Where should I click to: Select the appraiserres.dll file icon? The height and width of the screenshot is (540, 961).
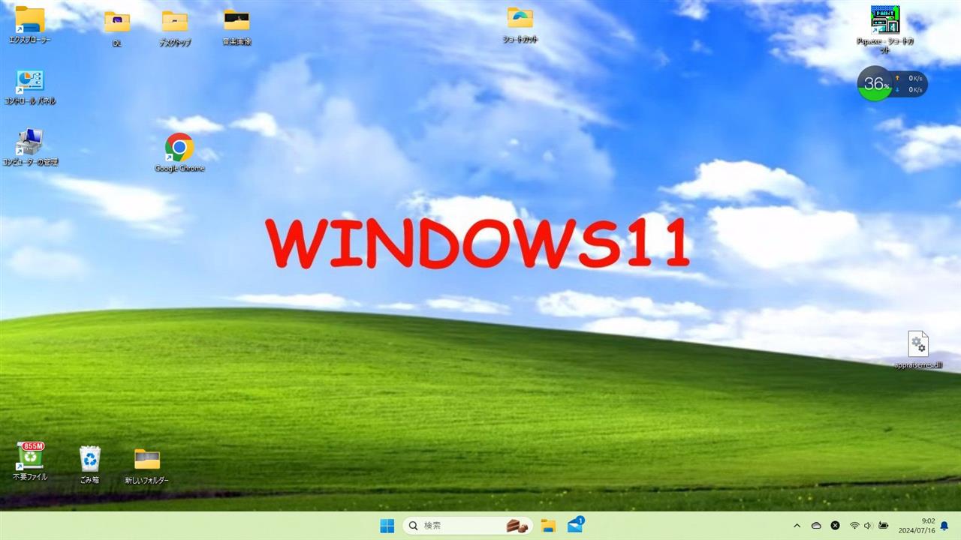(918, 350)
